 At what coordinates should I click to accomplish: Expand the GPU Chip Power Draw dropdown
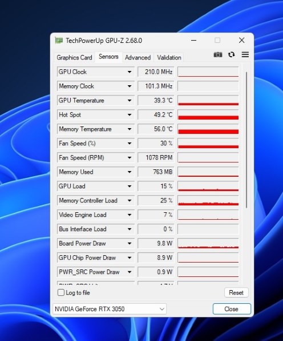pos(130,257)
